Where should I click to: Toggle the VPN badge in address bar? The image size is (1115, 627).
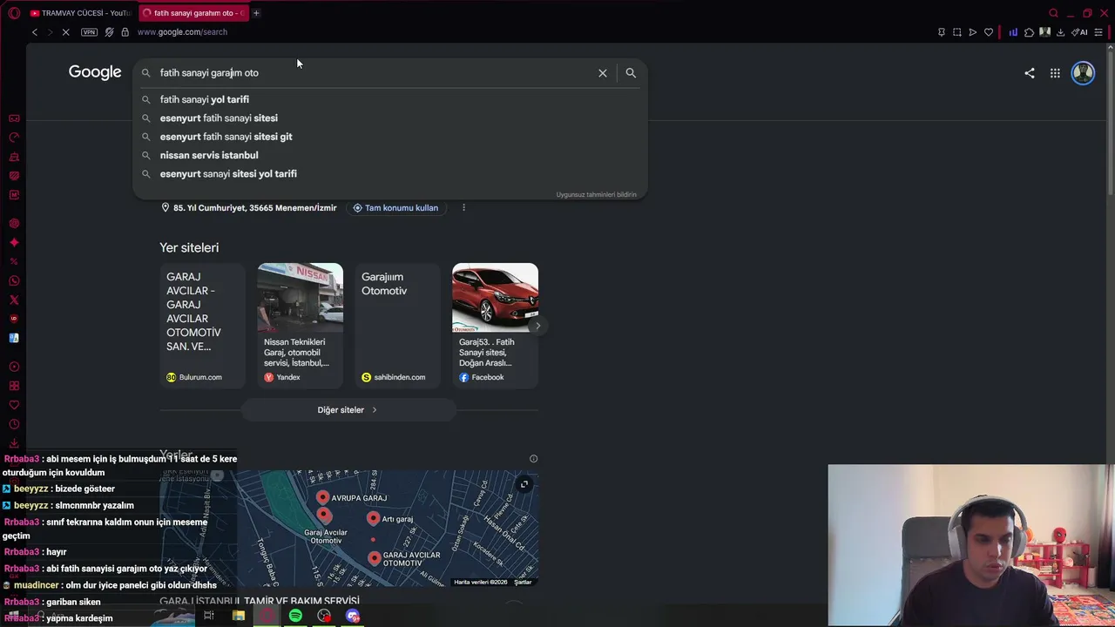tap(89, 32)
